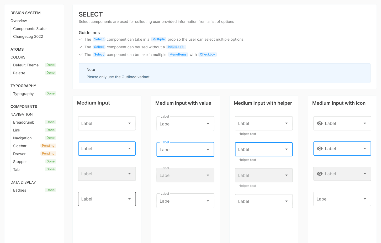Click the InputLabel code tag
The height and width of the screenshot is (243, 381).
point(176,47)
